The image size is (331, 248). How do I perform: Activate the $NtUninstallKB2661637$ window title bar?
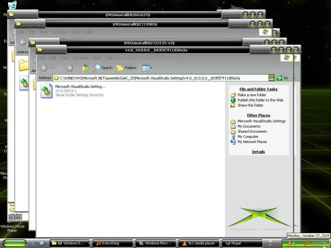point(128,15)
